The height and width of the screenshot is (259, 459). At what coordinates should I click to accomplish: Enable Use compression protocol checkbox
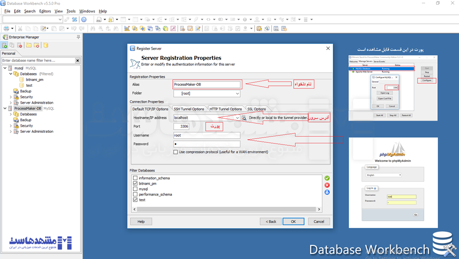(x=176, y=152)
